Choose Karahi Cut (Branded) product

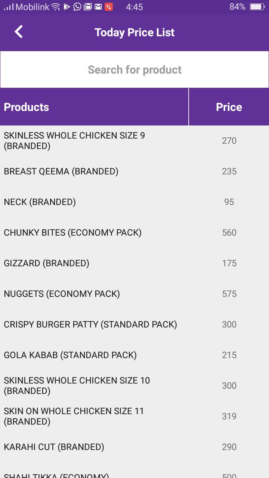[x=134, y=447]
